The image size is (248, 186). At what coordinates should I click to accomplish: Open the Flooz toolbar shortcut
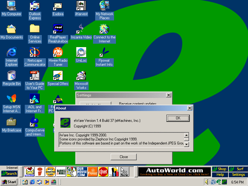point(92,172)
